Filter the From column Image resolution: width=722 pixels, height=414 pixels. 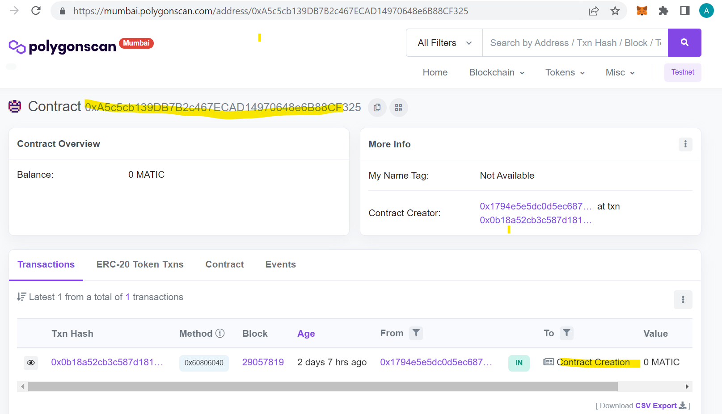tap(416, 333)
